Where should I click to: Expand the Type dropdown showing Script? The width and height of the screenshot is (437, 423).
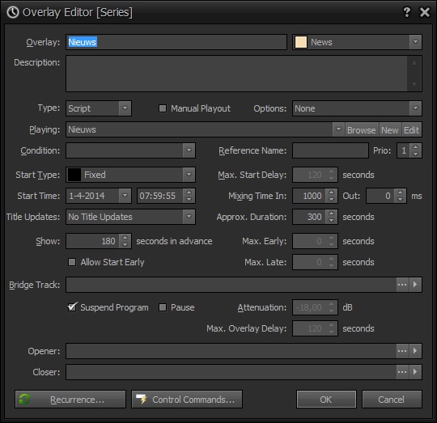(x=125, y=108)
